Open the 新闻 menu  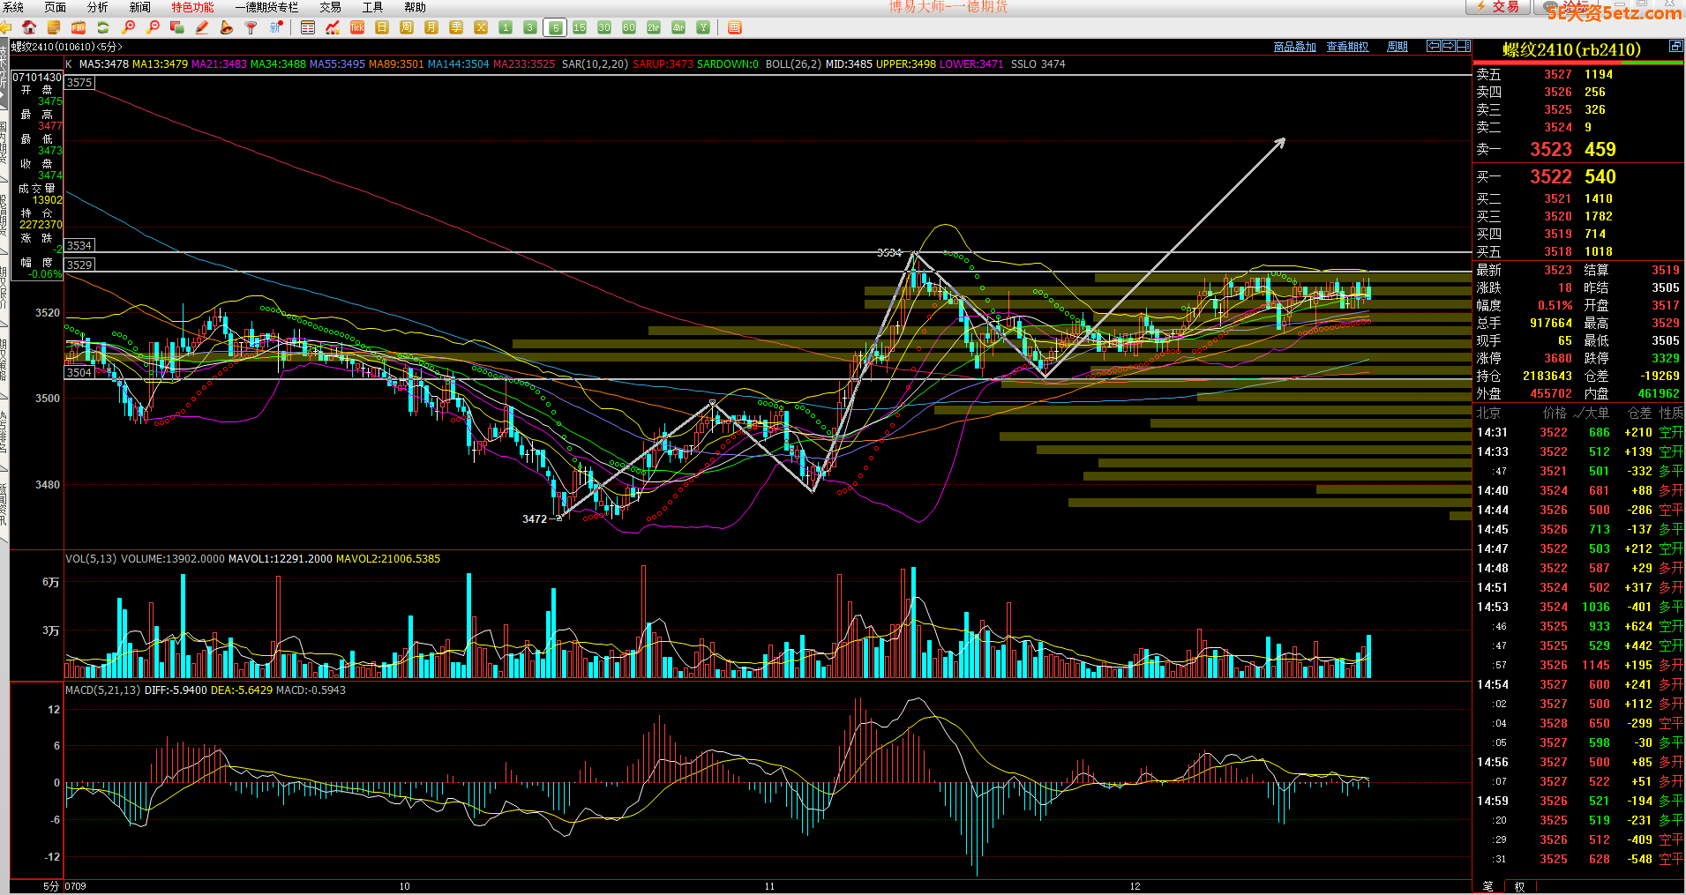point(139,7)
